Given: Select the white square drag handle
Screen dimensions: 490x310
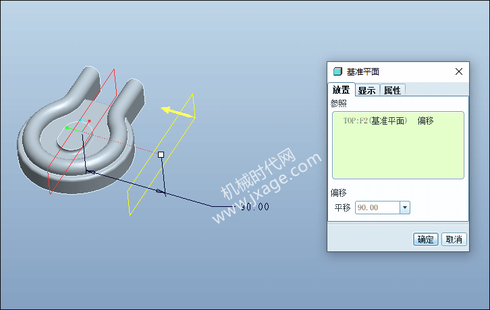Looking at the screenshot, I should (x=161, y=154).
